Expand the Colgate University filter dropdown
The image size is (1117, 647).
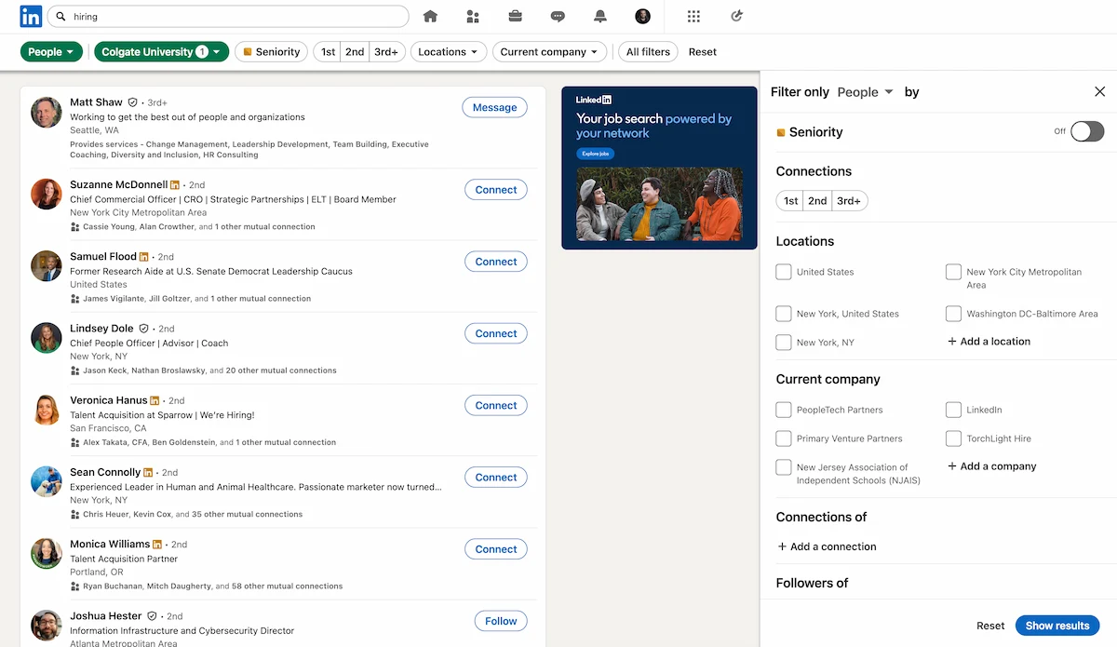click(x=161, y=51)
